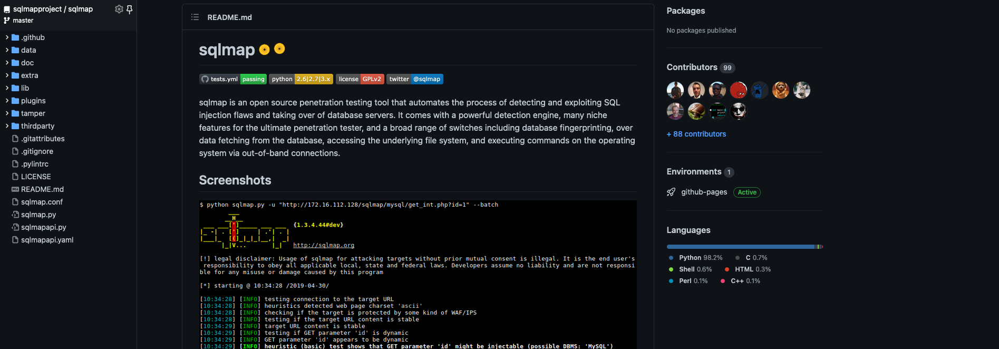Expand the tamper folder
Screen dimensions: 999x349
(33, 113)
